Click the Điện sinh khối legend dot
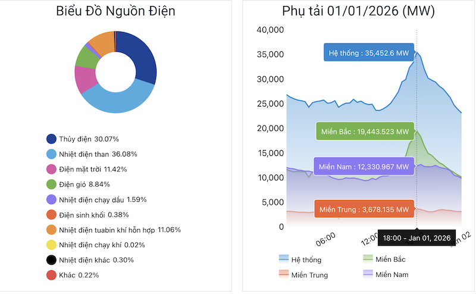The height and width of the screenshot is (294, 476). pyautogui.click(x=52, y=215)
